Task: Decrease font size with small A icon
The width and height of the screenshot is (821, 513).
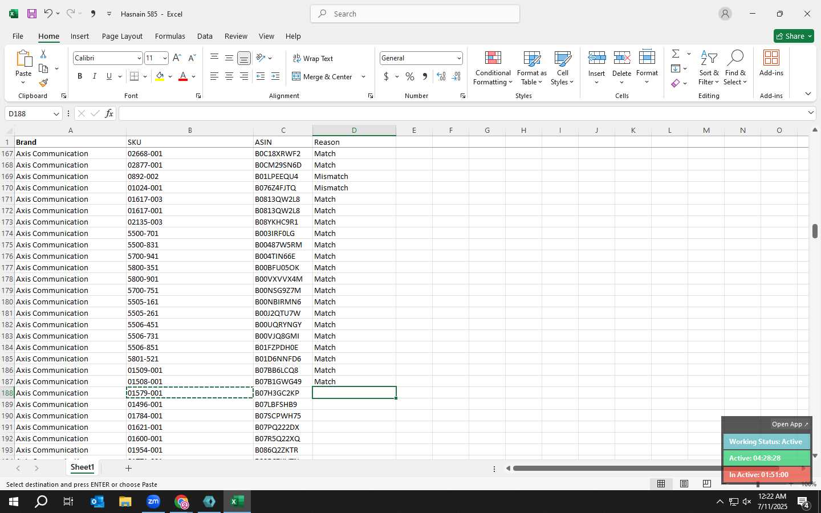Action: click(192, 58)
